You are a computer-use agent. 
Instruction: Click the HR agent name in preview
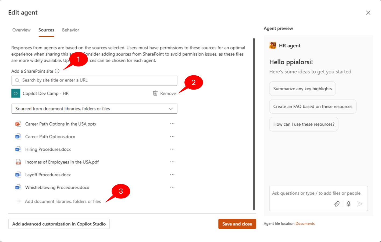(290, 45)
